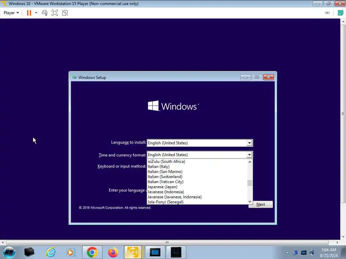Expand the power options arrow beside pause
The image size is (346, 259).
(x=36, y=13)
